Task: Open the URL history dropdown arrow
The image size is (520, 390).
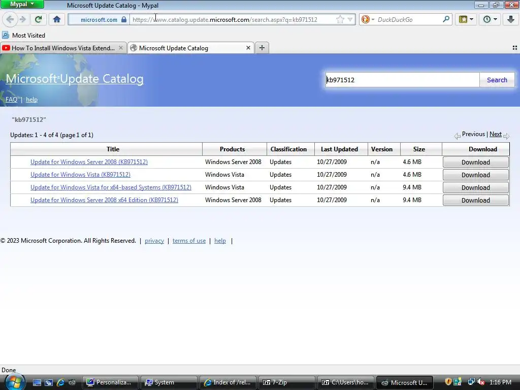Action: [350, 20]
